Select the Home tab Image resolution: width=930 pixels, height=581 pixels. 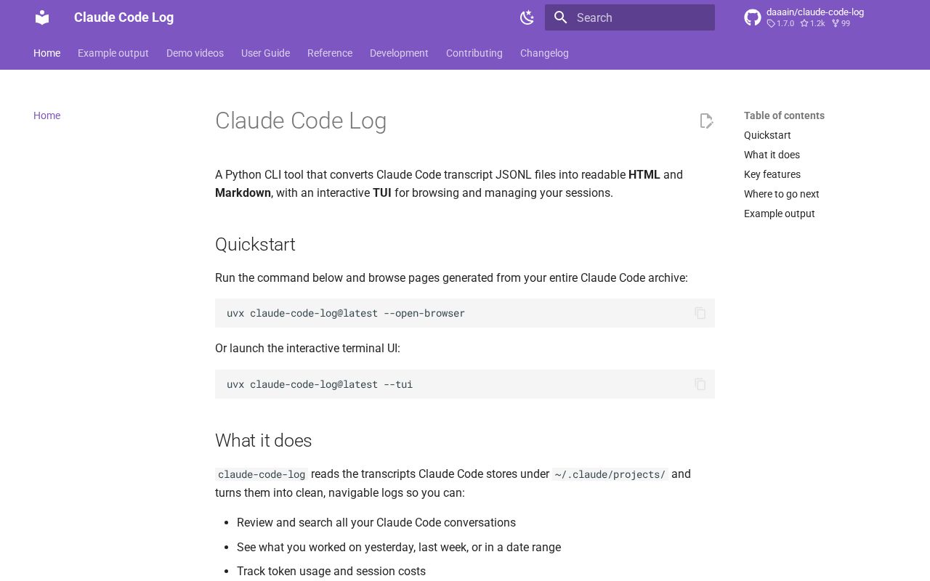(x=46, y=53)
